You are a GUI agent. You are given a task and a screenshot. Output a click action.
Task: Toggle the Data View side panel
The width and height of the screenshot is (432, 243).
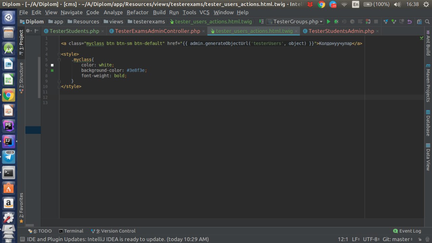click(428, 157)
